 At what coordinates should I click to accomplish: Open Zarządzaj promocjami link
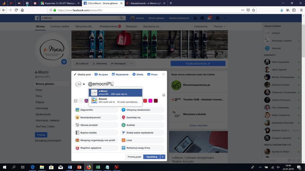point(48,140)
